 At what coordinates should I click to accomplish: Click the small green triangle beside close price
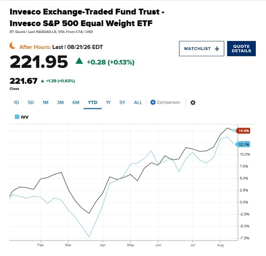click(x=43, y=81)
